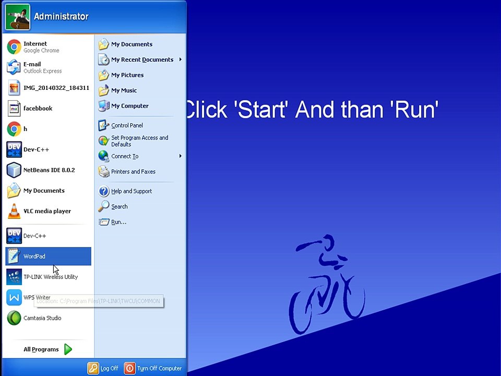Click My Music label text

(x=124, y=90)
